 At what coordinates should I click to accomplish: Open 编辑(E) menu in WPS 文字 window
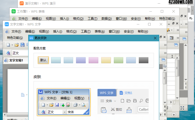click(x=30, y=31)
